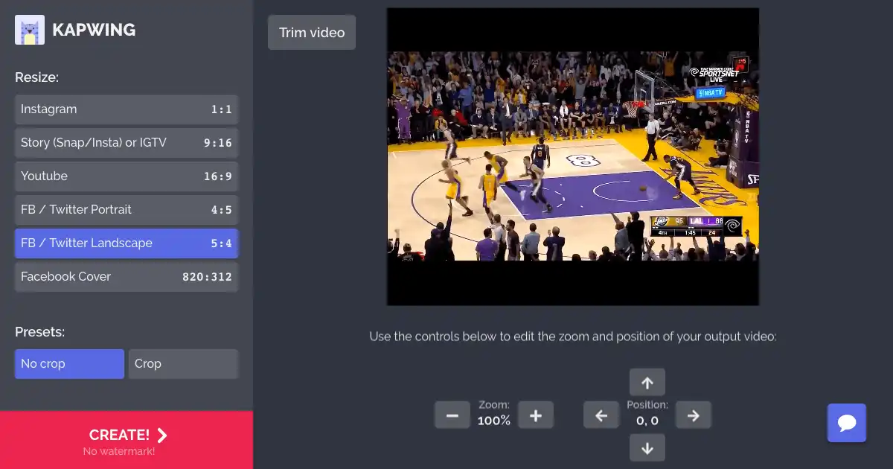
Task: Enable the No crop preset
Action: 69,363
